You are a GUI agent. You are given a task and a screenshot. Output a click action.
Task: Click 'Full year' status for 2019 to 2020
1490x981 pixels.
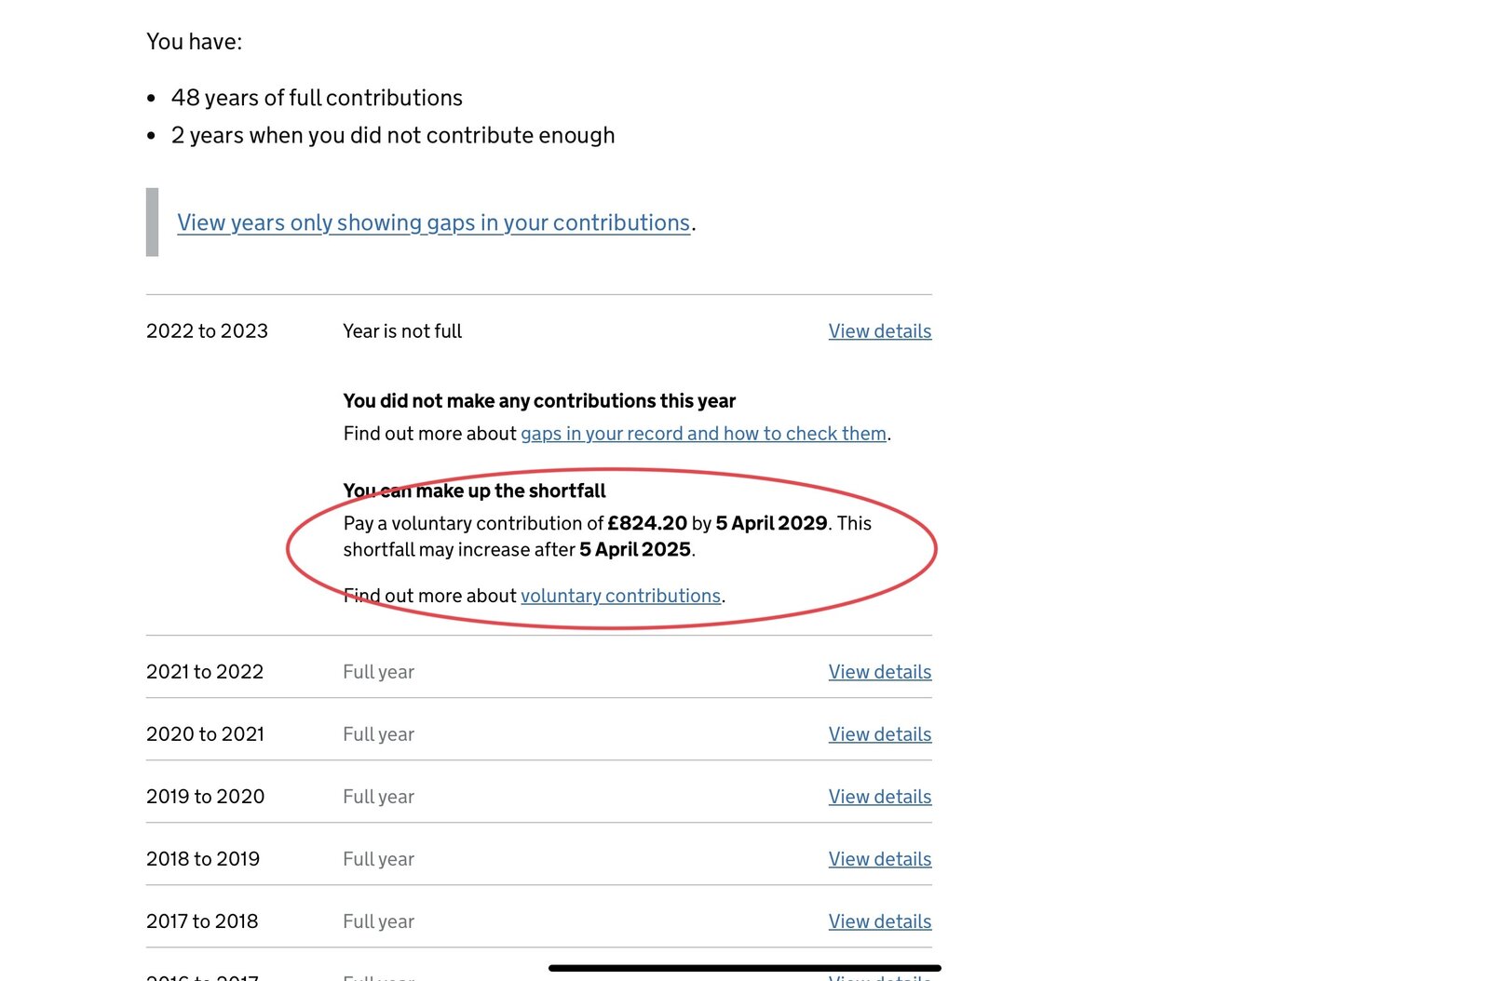[x=378, y=797]
